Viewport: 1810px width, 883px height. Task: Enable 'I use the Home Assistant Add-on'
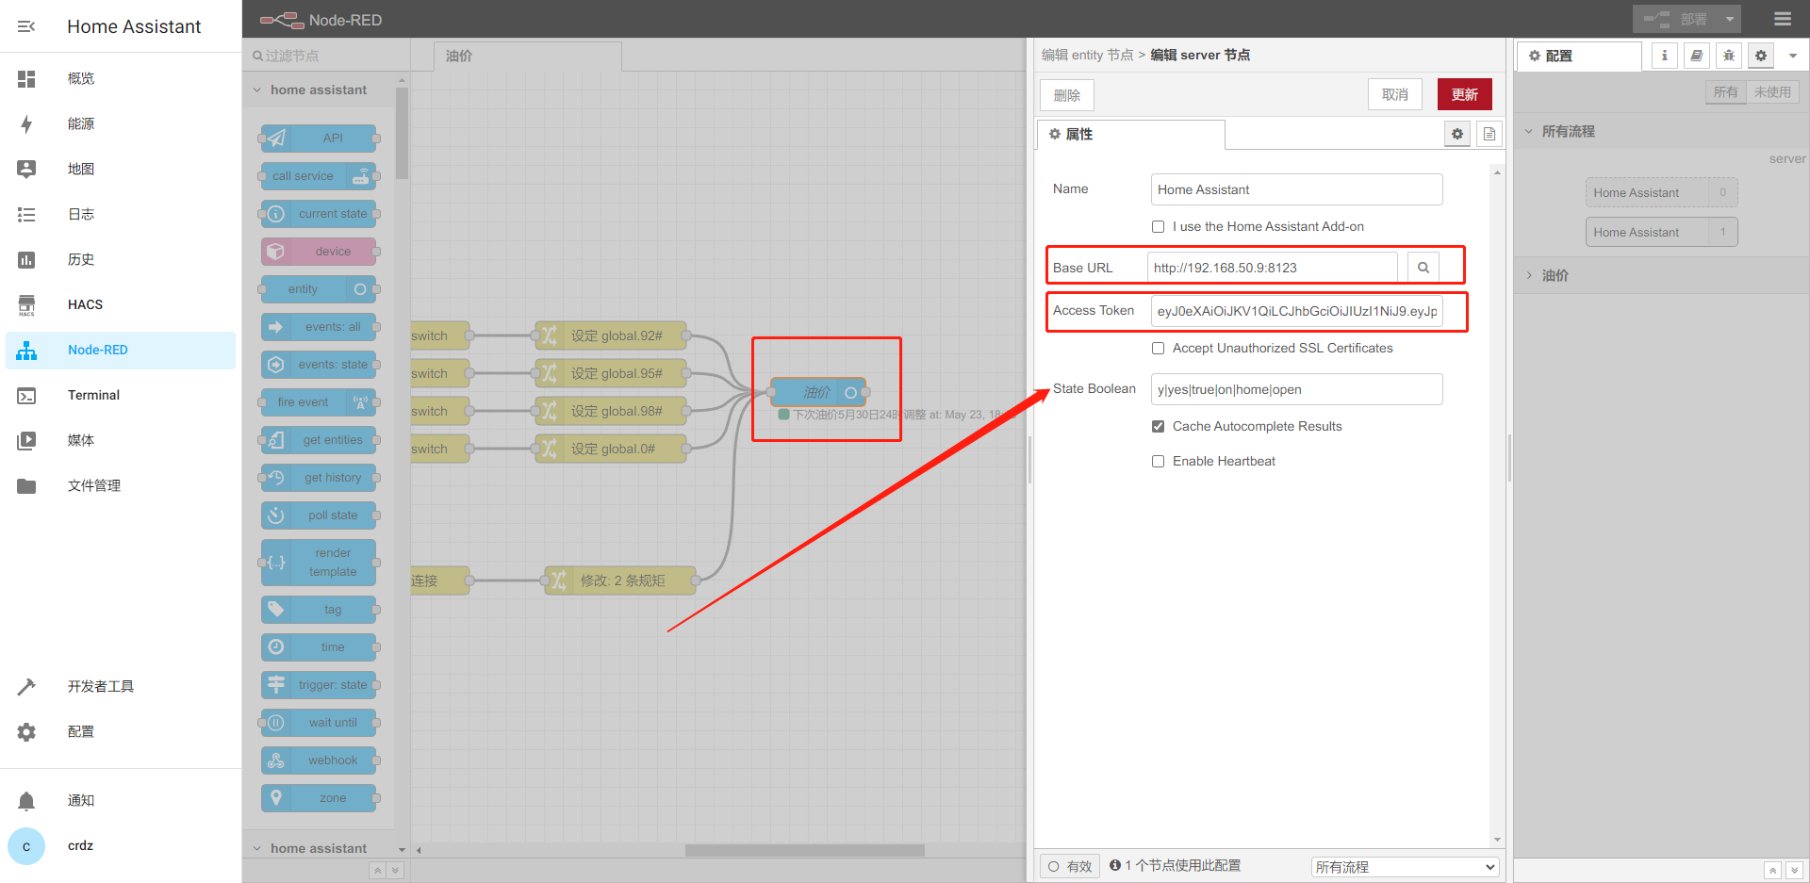[1158, 227]
